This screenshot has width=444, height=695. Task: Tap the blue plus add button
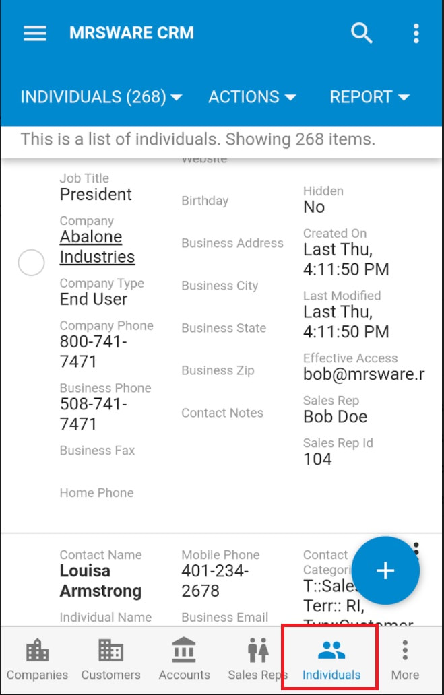pos(385,570)
